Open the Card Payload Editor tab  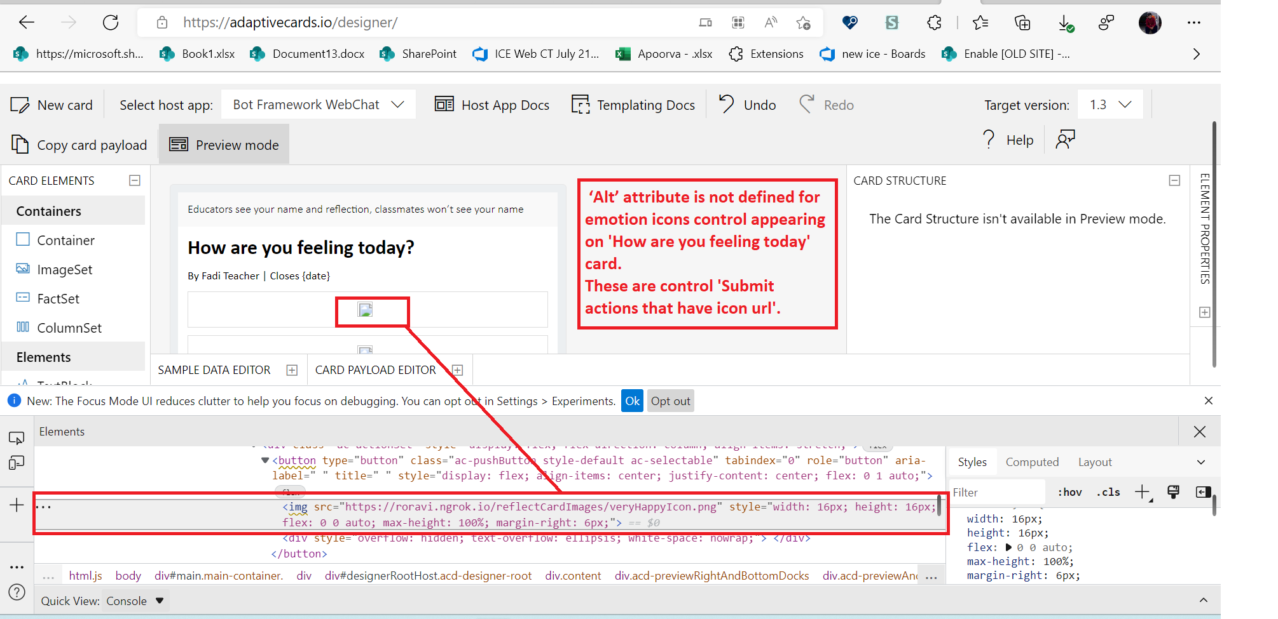point(376,369)
